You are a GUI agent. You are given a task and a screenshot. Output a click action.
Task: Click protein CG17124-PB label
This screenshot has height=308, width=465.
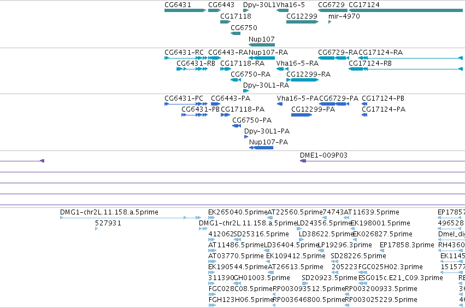pos(383,98)
